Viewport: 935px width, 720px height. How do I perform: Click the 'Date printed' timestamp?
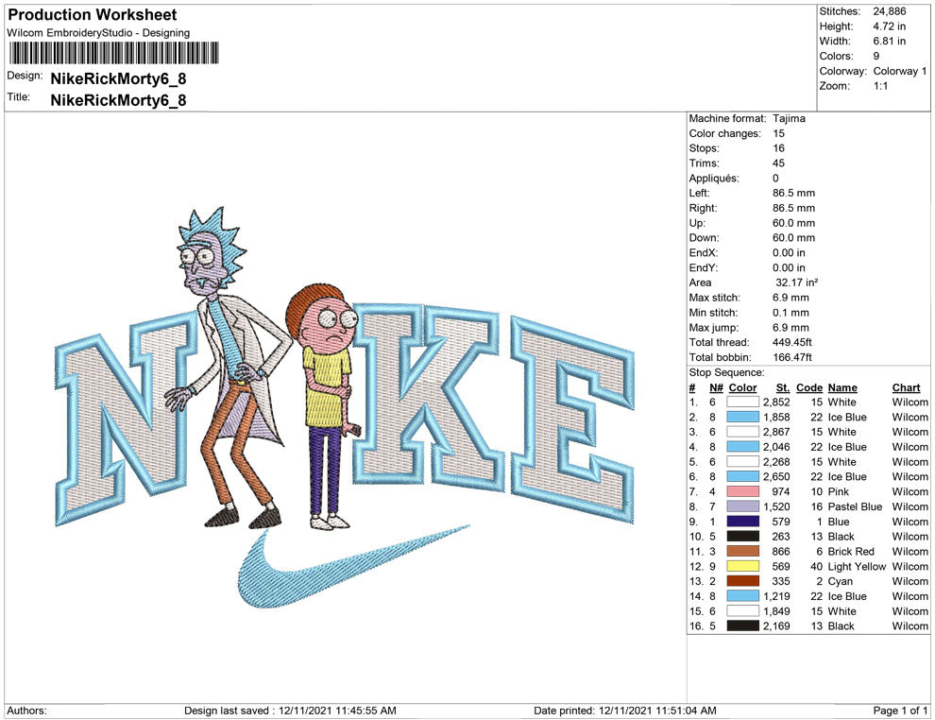pyautogui.click(x=625, y=711)
